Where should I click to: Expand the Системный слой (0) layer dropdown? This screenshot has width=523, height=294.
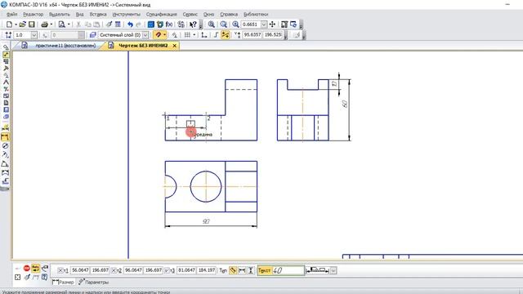[145, 34]
